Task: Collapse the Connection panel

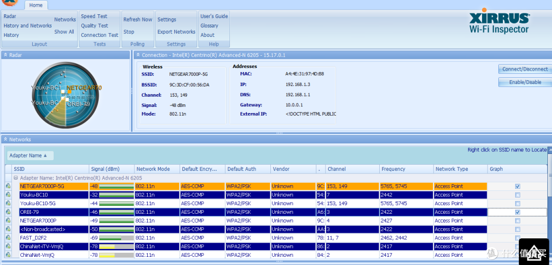Action: [139, 55]
